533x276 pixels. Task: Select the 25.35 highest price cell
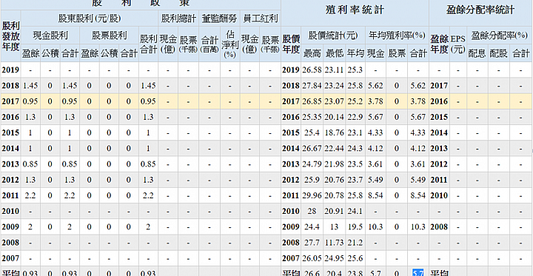click(312, 117)
